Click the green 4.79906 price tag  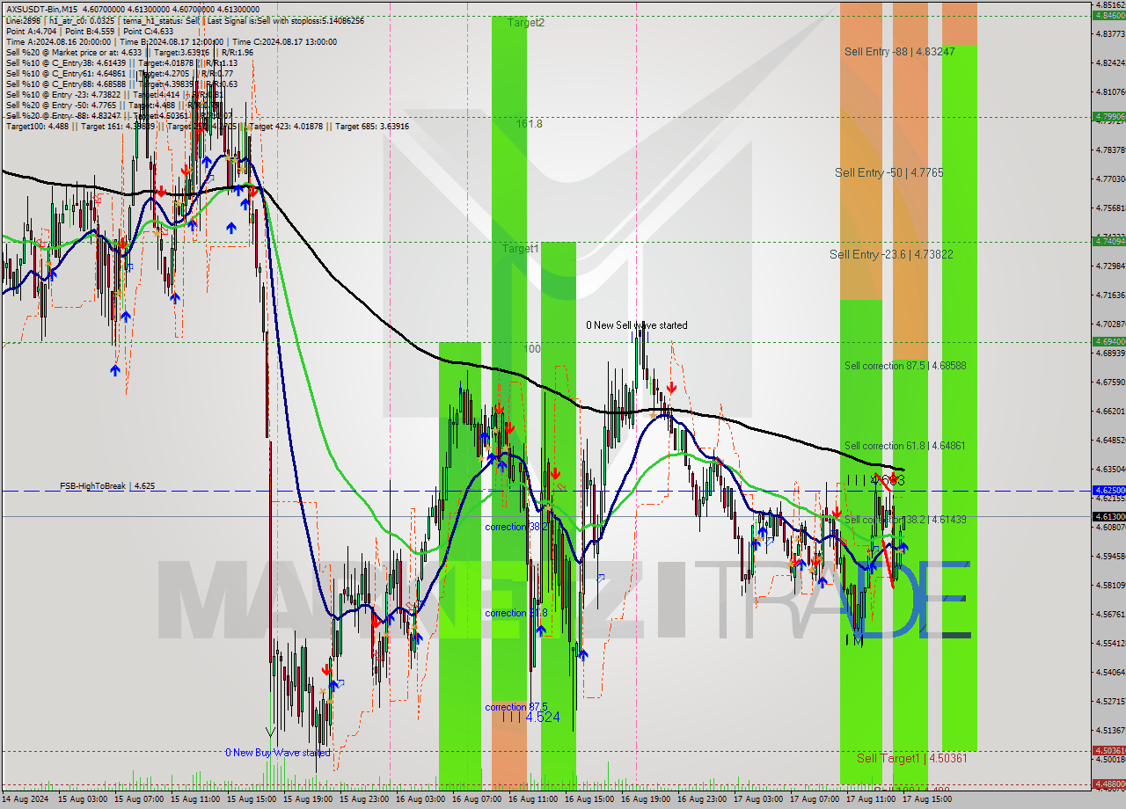[x=1108, y=116]
